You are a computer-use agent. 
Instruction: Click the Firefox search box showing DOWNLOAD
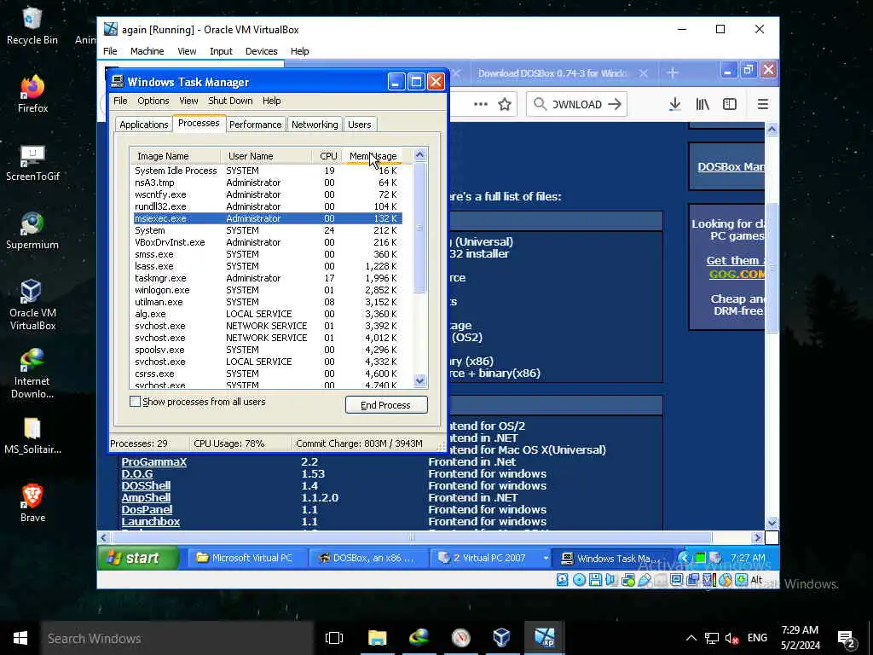(576, 104)
